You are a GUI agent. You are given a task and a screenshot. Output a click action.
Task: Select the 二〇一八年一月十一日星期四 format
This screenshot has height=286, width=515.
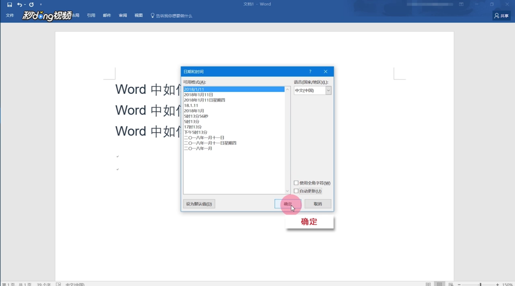(234, 143)
